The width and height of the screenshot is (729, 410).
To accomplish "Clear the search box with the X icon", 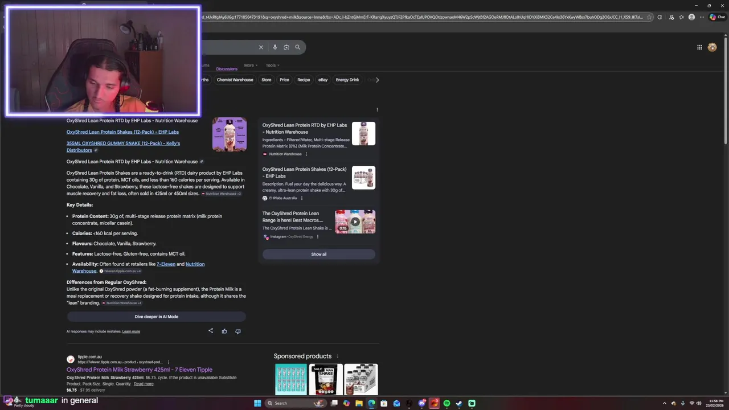I will (261, 47).
